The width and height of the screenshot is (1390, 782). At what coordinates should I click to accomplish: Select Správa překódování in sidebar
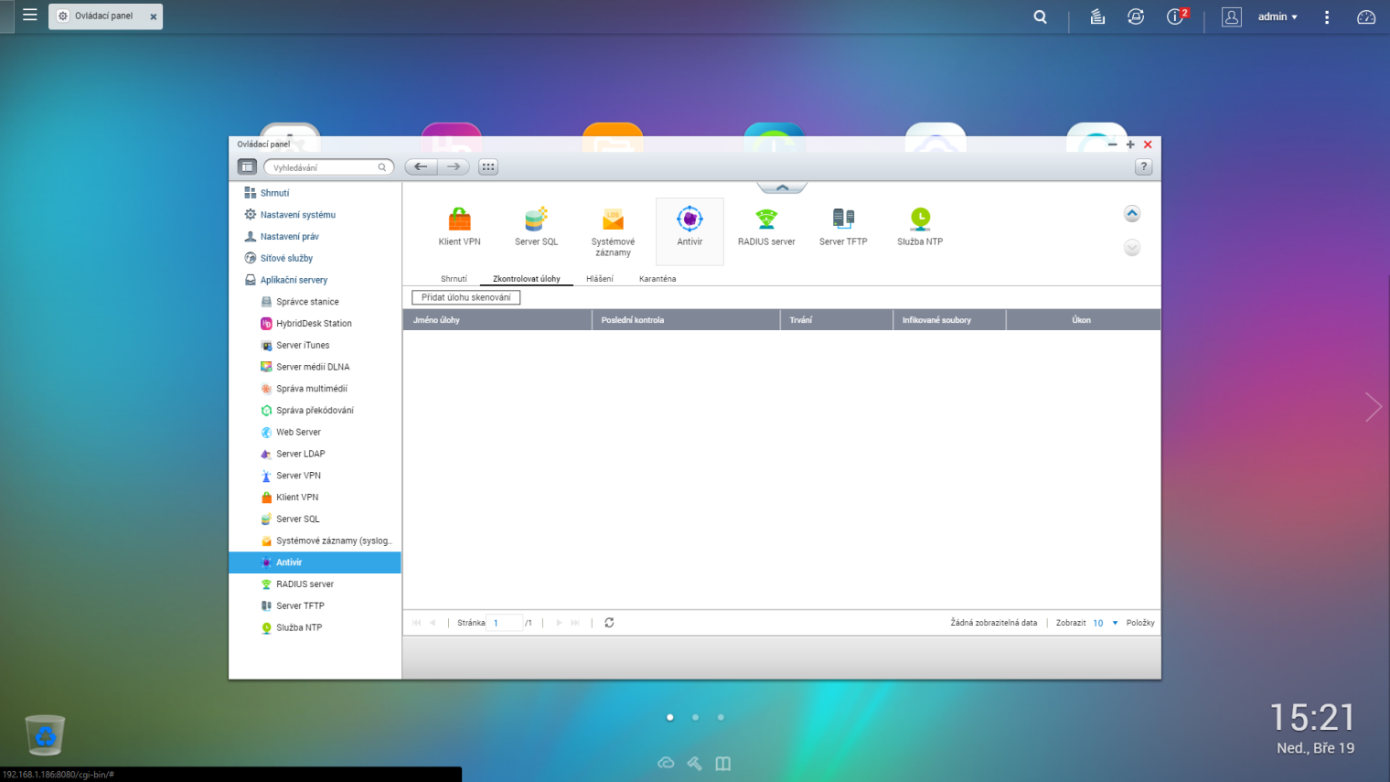tap(315, 411)
